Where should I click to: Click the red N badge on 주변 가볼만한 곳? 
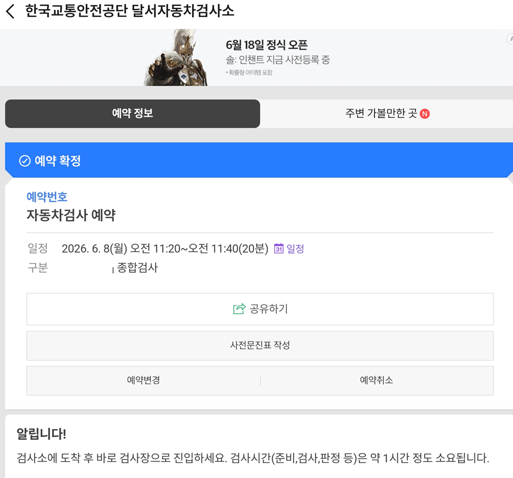[425, 114]
